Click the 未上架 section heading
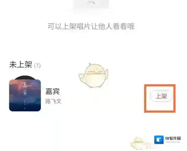Image resolution: width=187 pixels, height=151 pixels. point(21,65)
